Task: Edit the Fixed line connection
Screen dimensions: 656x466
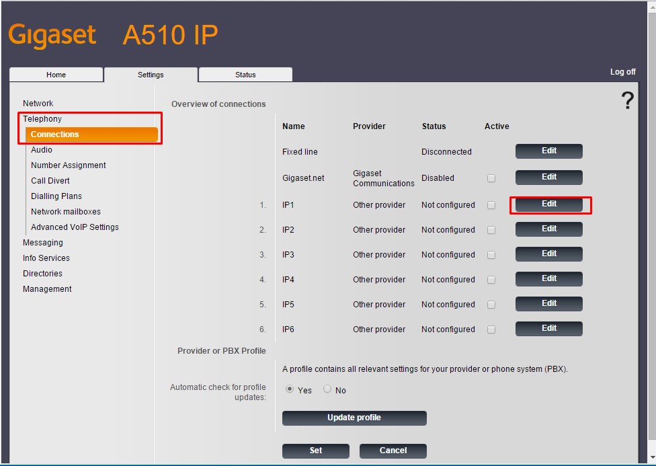Action: (549, 151)
